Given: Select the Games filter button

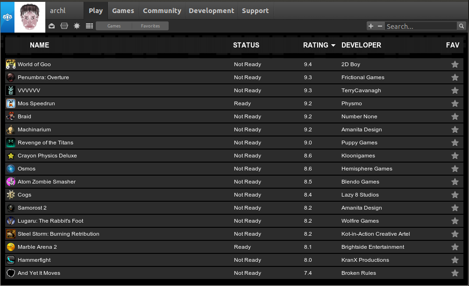Looking at the screenshot, I should (x=114, y=26).
